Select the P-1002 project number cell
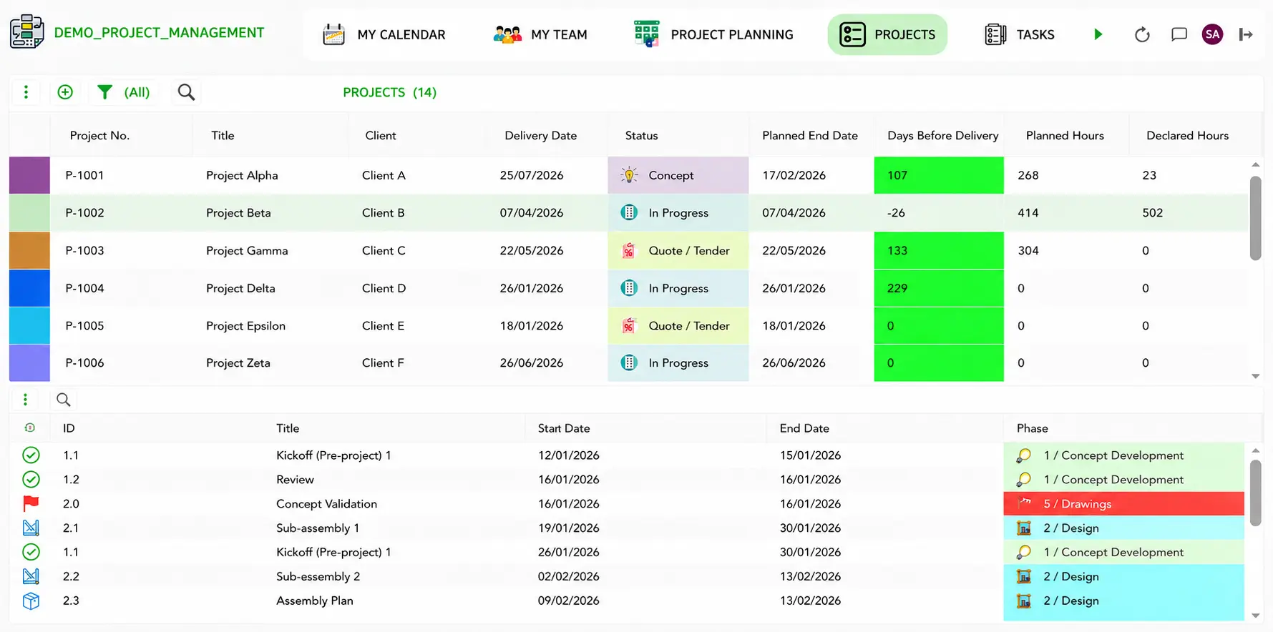The height and width of the screenshot is (632, 1273). pos(84,213)
